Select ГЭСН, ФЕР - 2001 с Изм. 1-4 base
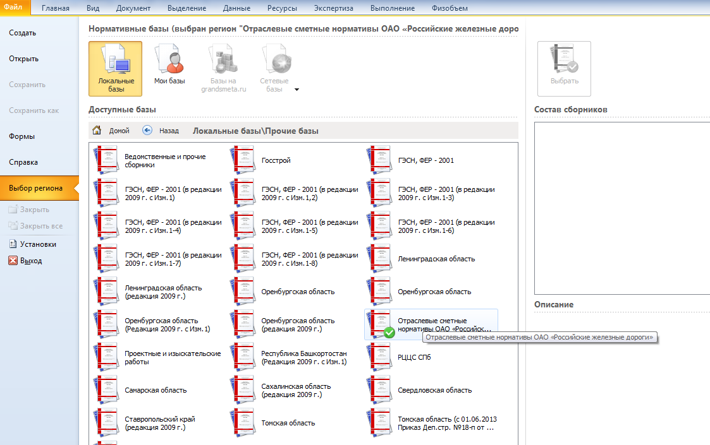 point(159,226)
